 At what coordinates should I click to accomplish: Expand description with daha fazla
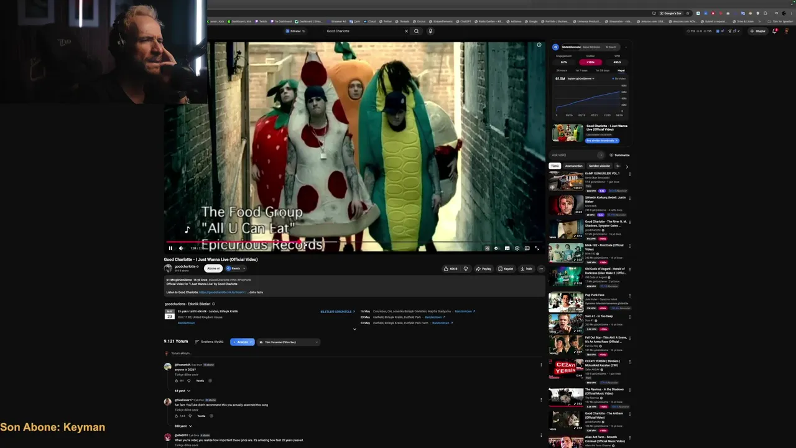pos(256,292)
